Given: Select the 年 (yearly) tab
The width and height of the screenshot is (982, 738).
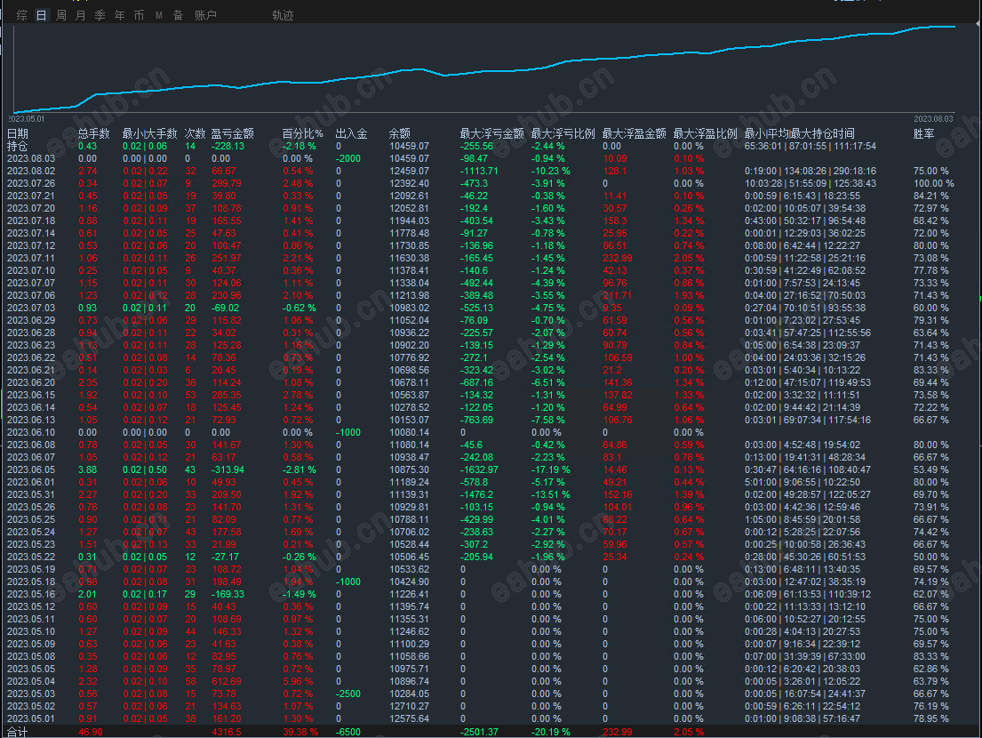Looking at the screenshot, I should click(119, 15).
